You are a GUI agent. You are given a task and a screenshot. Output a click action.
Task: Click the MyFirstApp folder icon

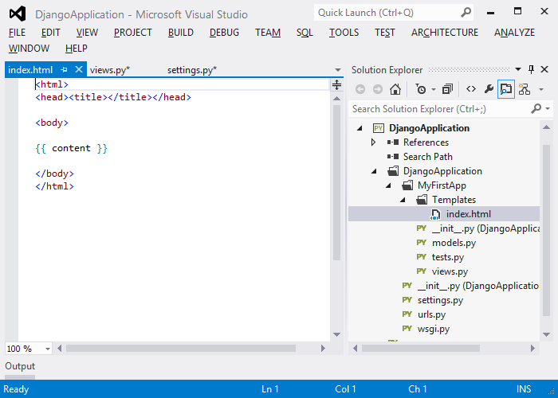coord(407,185)
